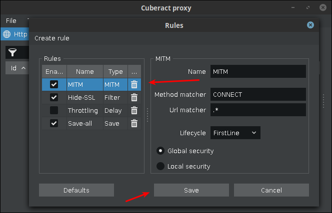Switch to the Http tab
This screenshot has width=332, height=213.
(x=15, y=34)
